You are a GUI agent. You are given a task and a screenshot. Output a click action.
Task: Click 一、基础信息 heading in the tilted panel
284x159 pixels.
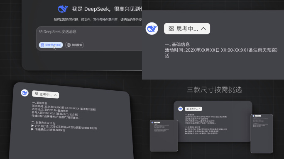[39, 103]
